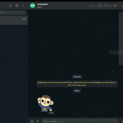123x123 pixels.
Task: Select the 12/3/2019 date chip
Action: click(x=77, y=77)
